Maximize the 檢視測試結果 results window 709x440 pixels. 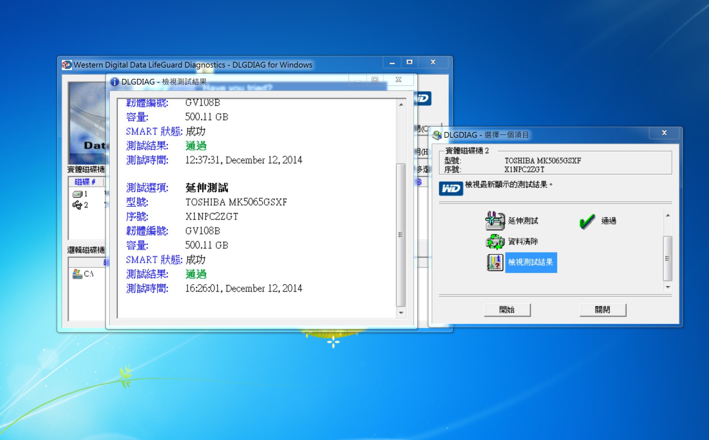click(375, 79)
